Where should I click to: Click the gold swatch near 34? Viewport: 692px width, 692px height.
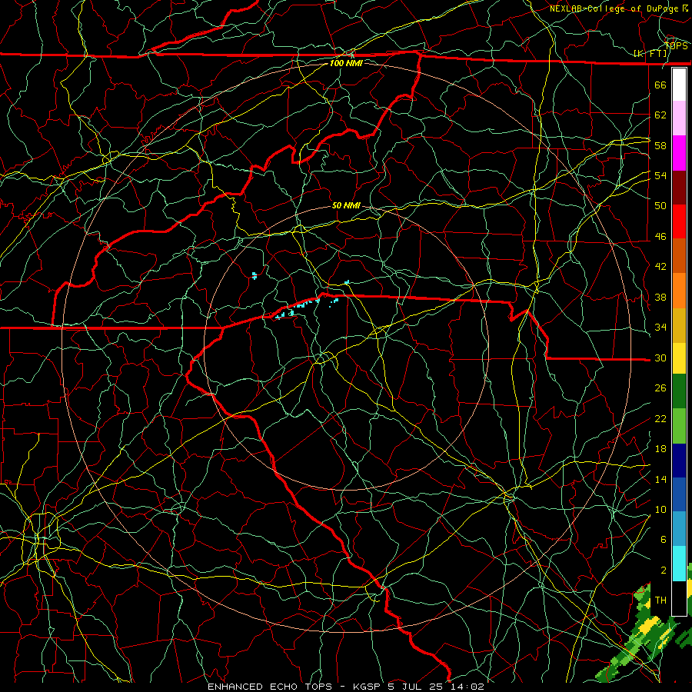[x=679, y=325]
